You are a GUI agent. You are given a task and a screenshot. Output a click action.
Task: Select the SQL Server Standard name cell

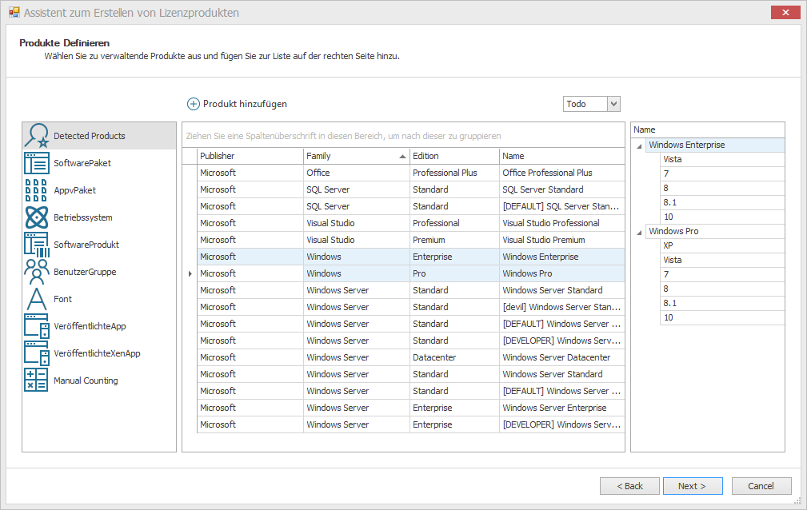pyautogui.click(x=562, y=189)
